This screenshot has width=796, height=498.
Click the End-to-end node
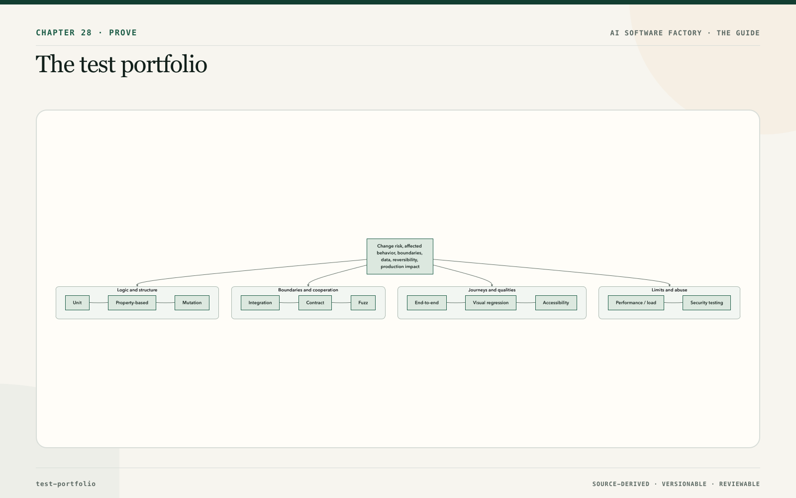[427, 303]
